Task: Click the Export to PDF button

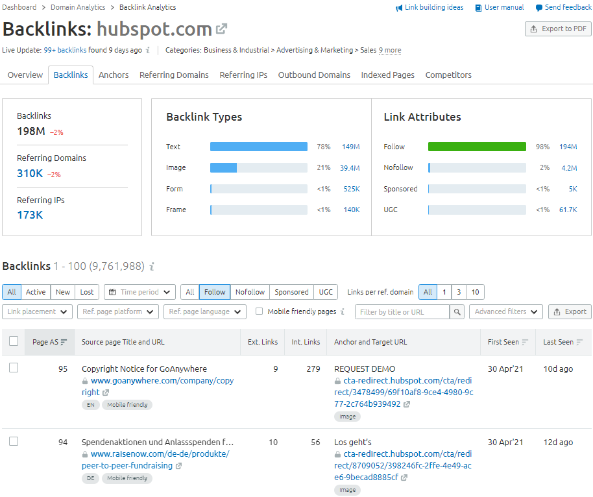Action: [558, 29]
